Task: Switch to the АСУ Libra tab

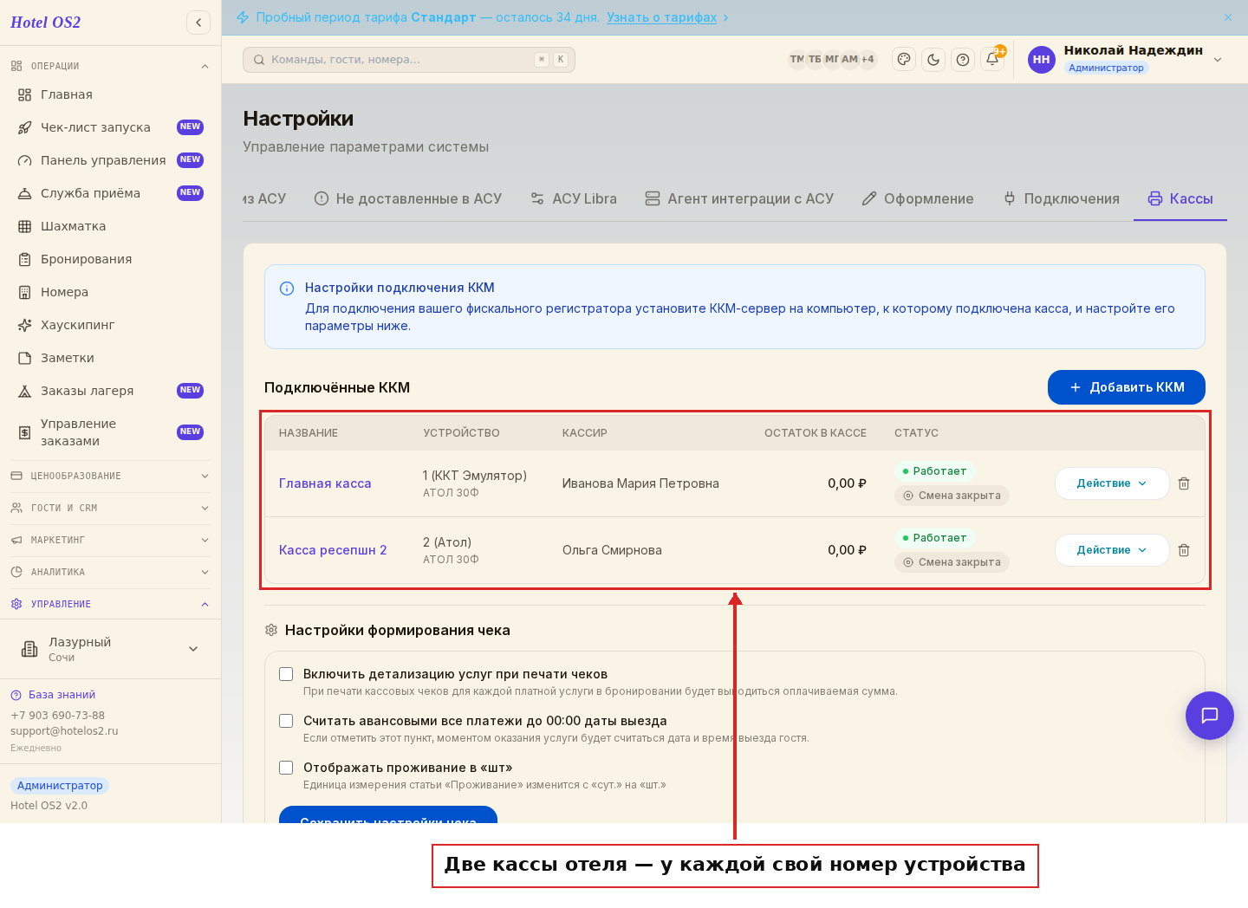Action: [574, 198]
